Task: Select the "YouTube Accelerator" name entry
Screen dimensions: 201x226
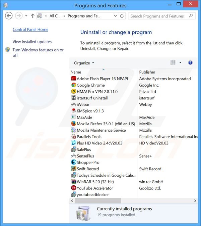Action: (95, 188)
